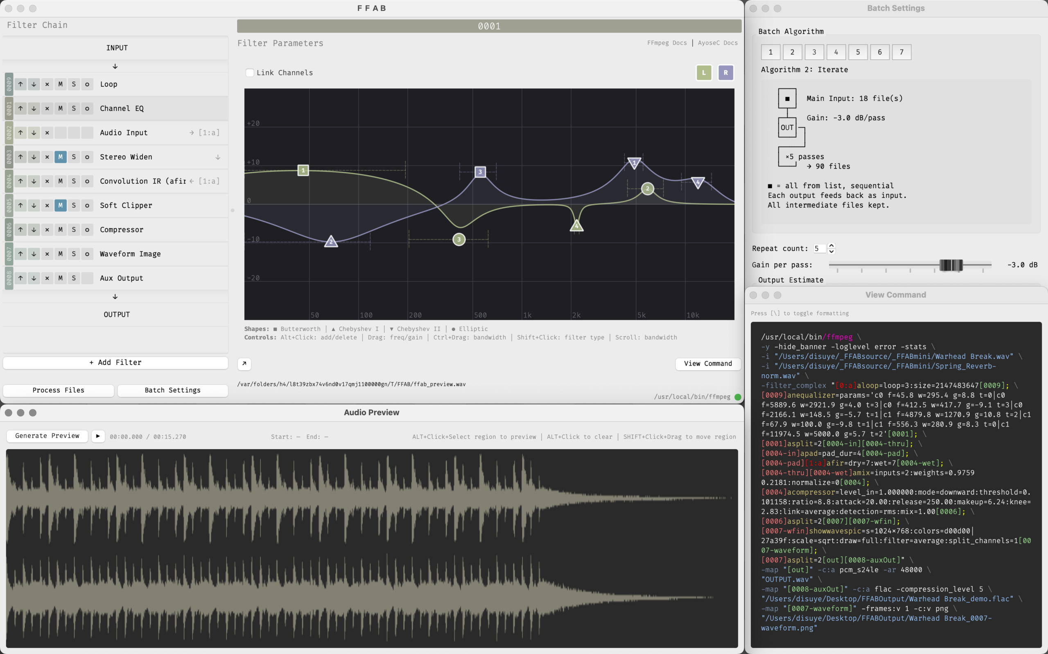Solo the Waveform Image filter
Image resolution: width=1048 pixels, height=654 pixels.
coord(74,254)
